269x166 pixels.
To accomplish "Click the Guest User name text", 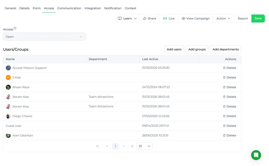I will [14, 126].
